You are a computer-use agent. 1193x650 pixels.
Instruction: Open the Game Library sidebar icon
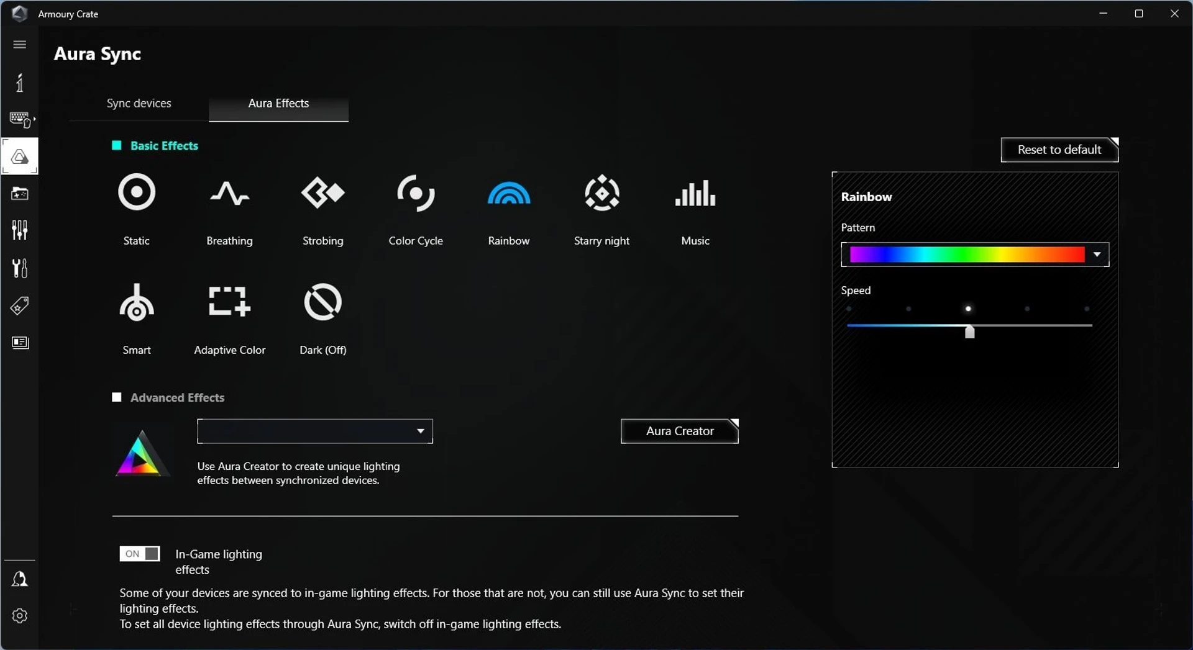pyautogui.click(x=20, y=194)
